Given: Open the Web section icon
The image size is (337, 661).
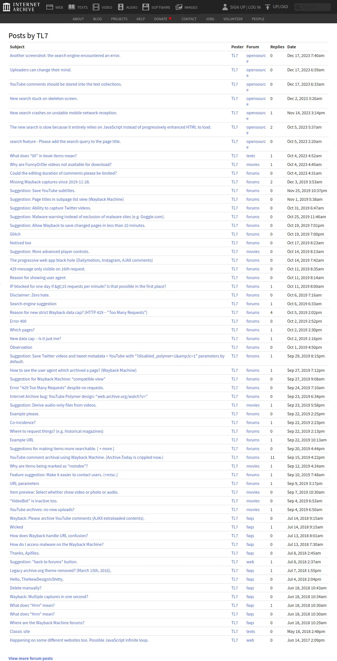Looking at the screenshot, I should click(50, 7).
